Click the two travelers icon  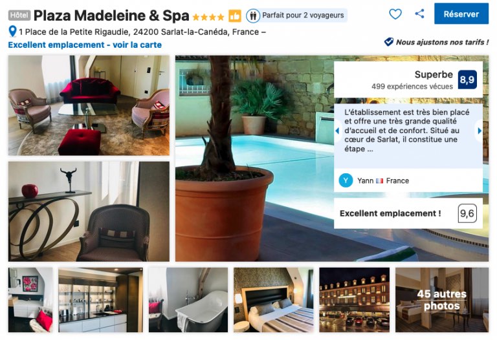coord(252,16)
